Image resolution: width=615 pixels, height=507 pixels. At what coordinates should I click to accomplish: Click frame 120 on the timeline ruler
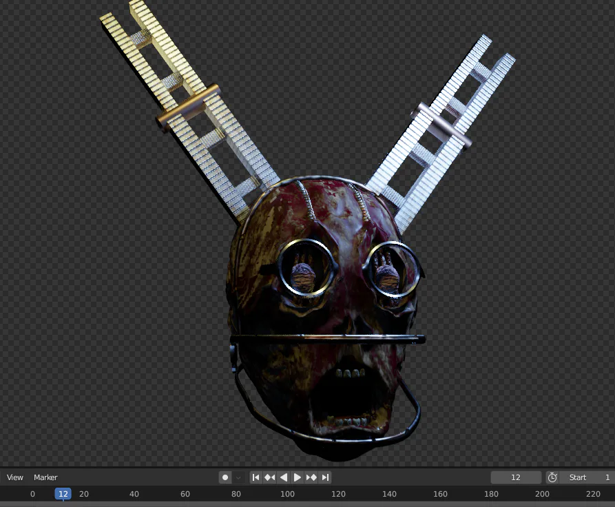click(338, 494)
